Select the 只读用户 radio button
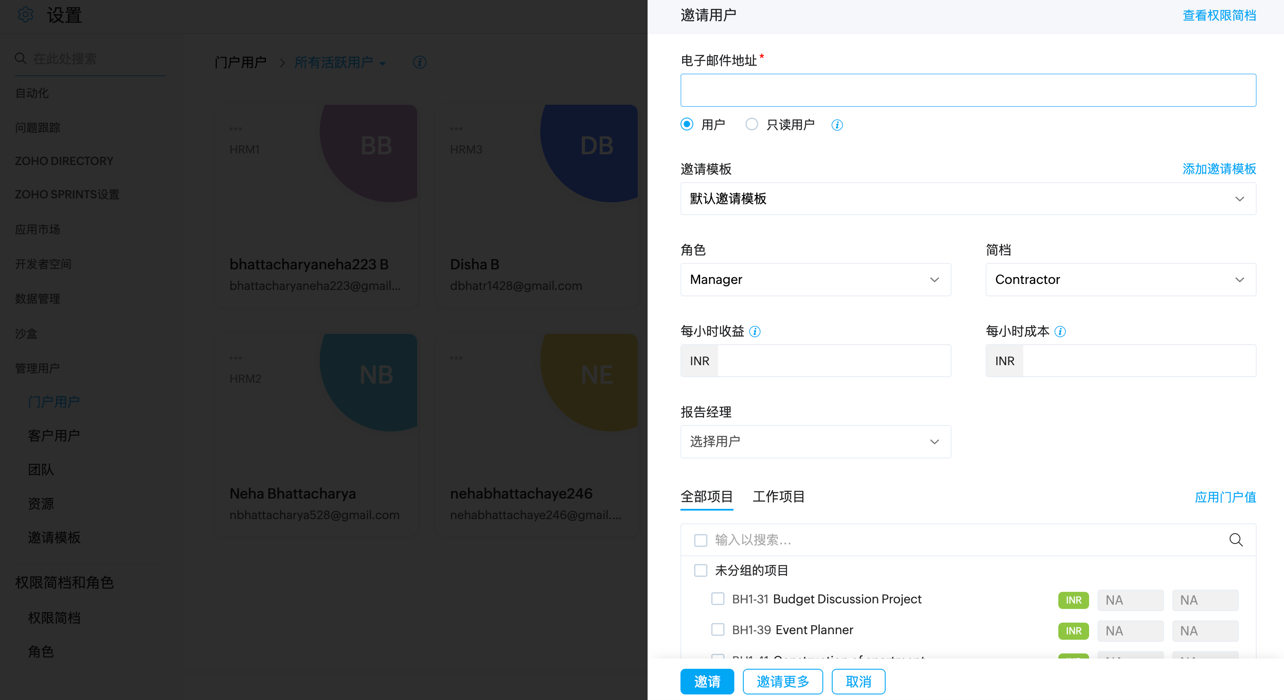 click(752, 124)
